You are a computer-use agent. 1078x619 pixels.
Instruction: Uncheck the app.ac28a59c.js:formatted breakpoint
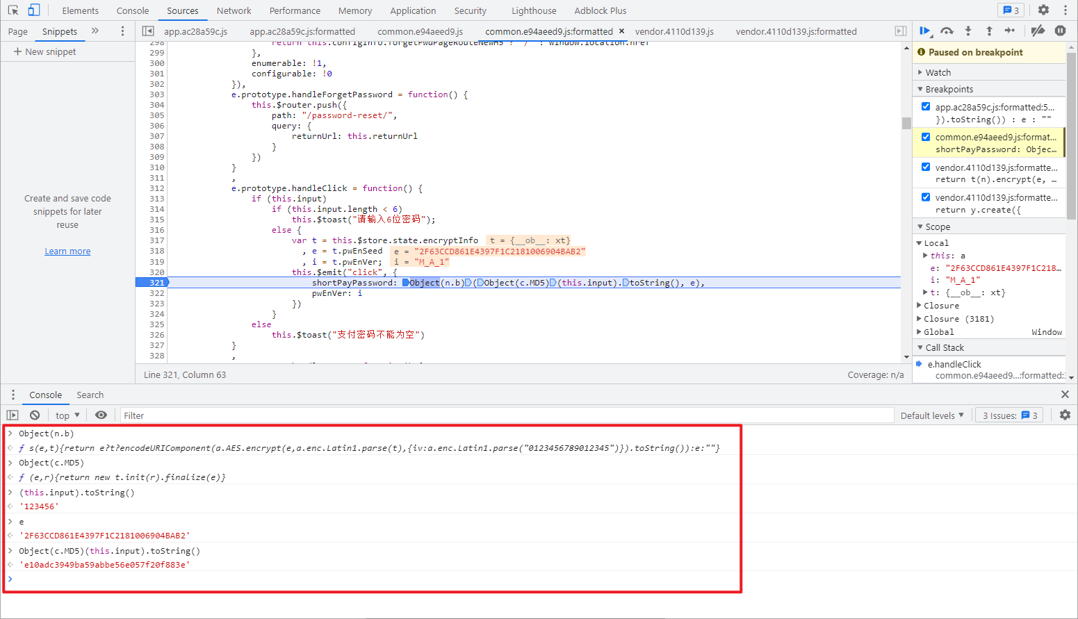coord(926,106)
